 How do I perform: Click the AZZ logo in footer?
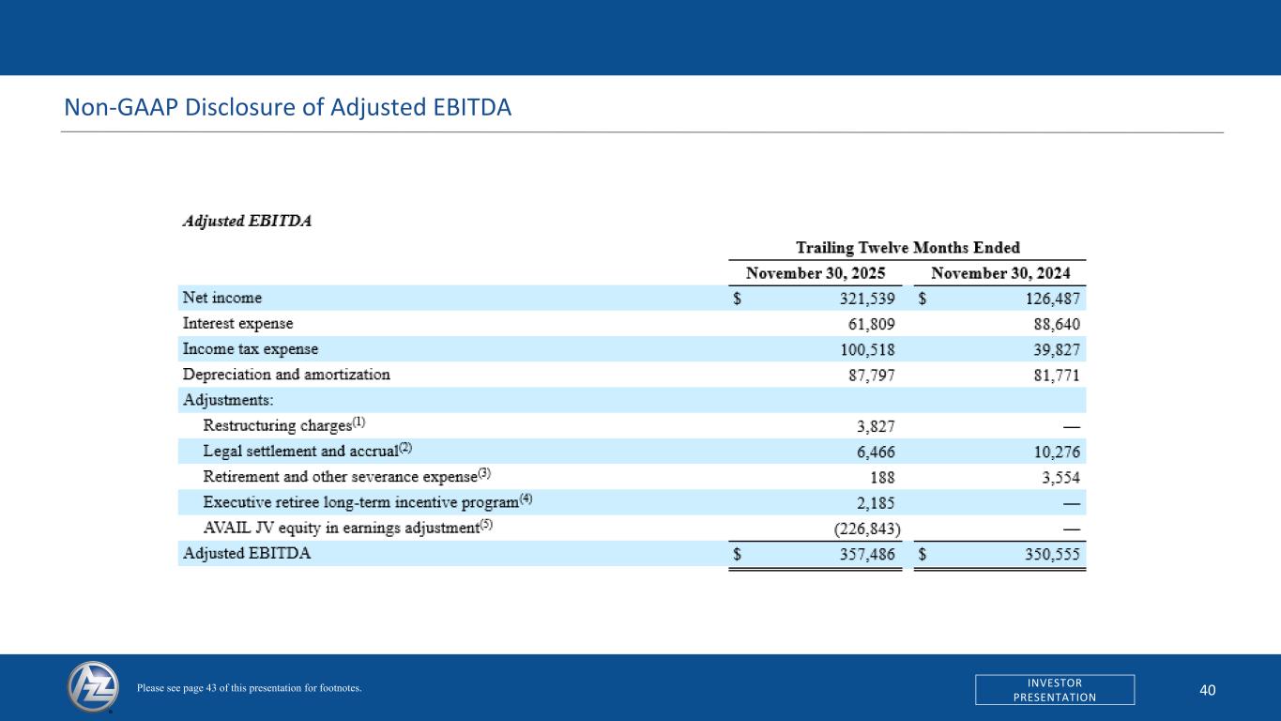(94, 687)
